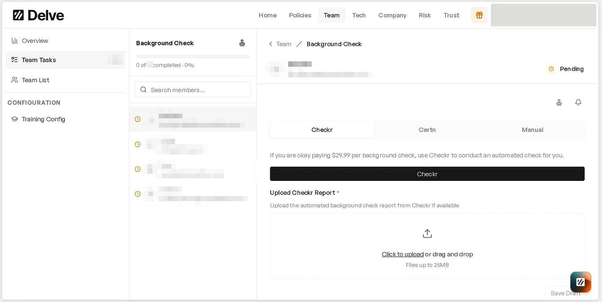Viewport: 602px width, 302px height.
Task: Click the Save Draft button
Action: [x=565, y=293]
